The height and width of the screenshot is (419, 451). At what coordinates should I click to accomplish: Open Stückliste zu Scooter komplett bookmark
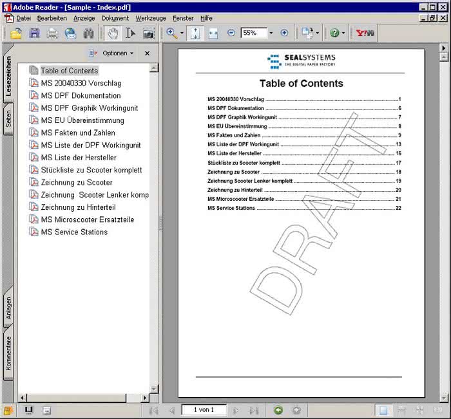pyautogui.click(x=91, y=170)
